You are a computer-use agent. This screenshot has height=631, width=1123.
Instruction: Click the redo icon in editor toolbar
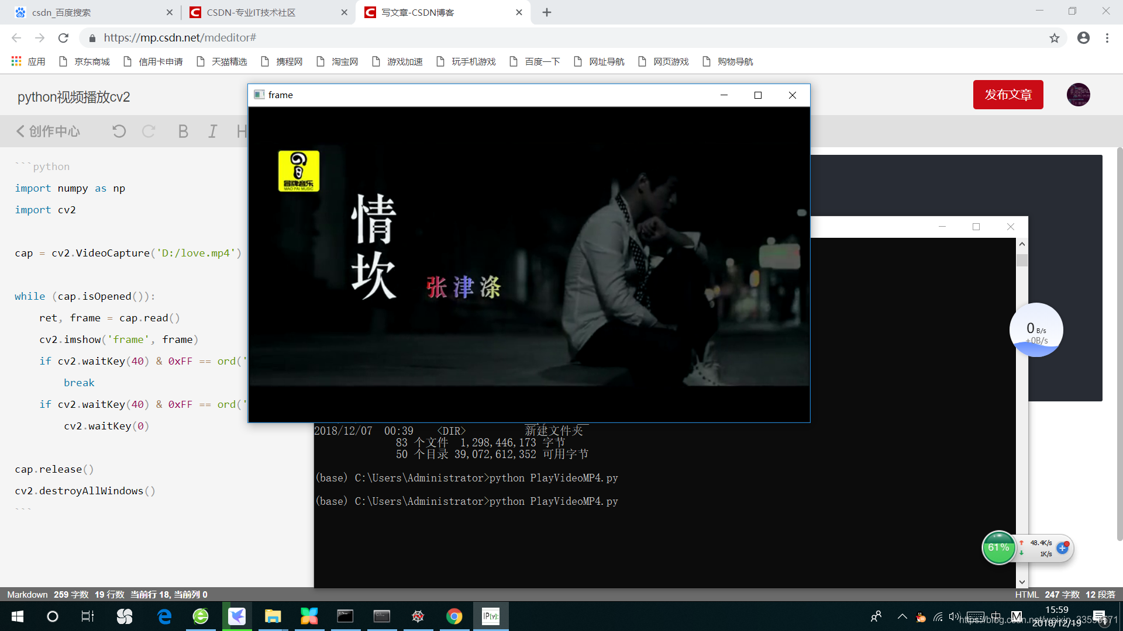click(149, 131)
